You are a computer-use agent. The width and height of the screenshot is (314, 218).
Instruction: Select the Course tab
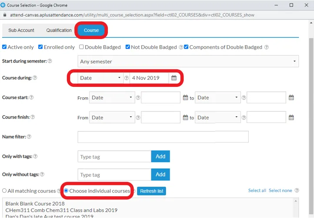tap(91, 30)
